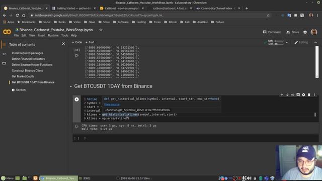Switch to the catboost/catboost GitHub tab
The image size is (322, 181).
point(170,9)
